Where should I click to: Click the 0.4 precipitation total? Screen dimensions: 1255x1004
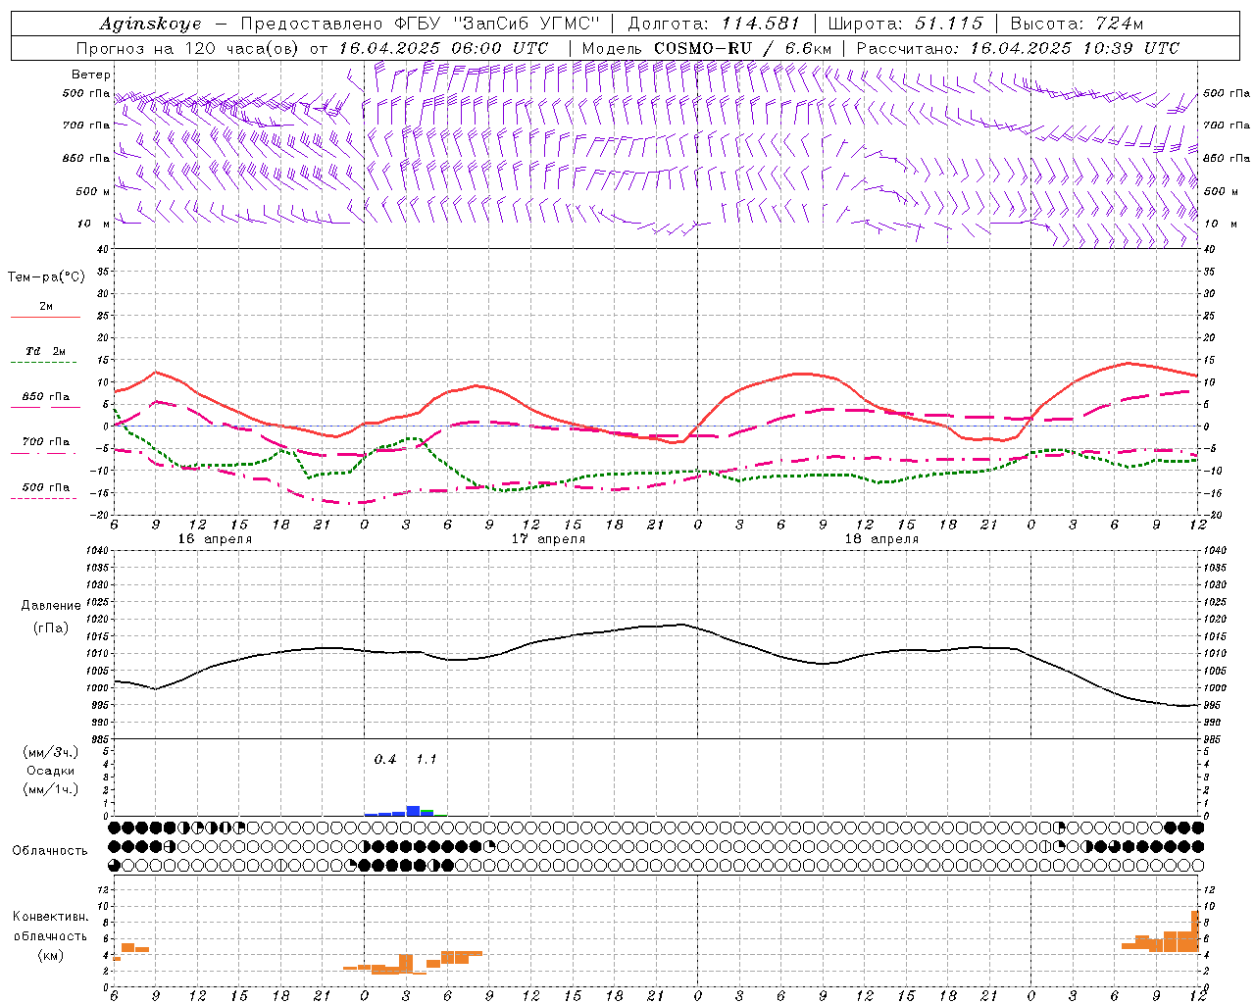pos(385,759)
